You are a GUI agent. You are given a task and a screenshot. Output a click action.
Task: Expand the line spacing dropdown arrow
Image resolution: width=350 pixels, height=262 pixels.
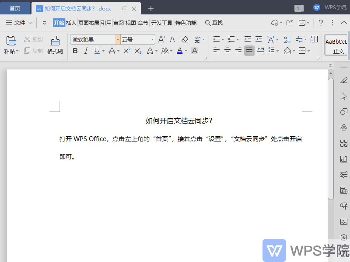278,51
